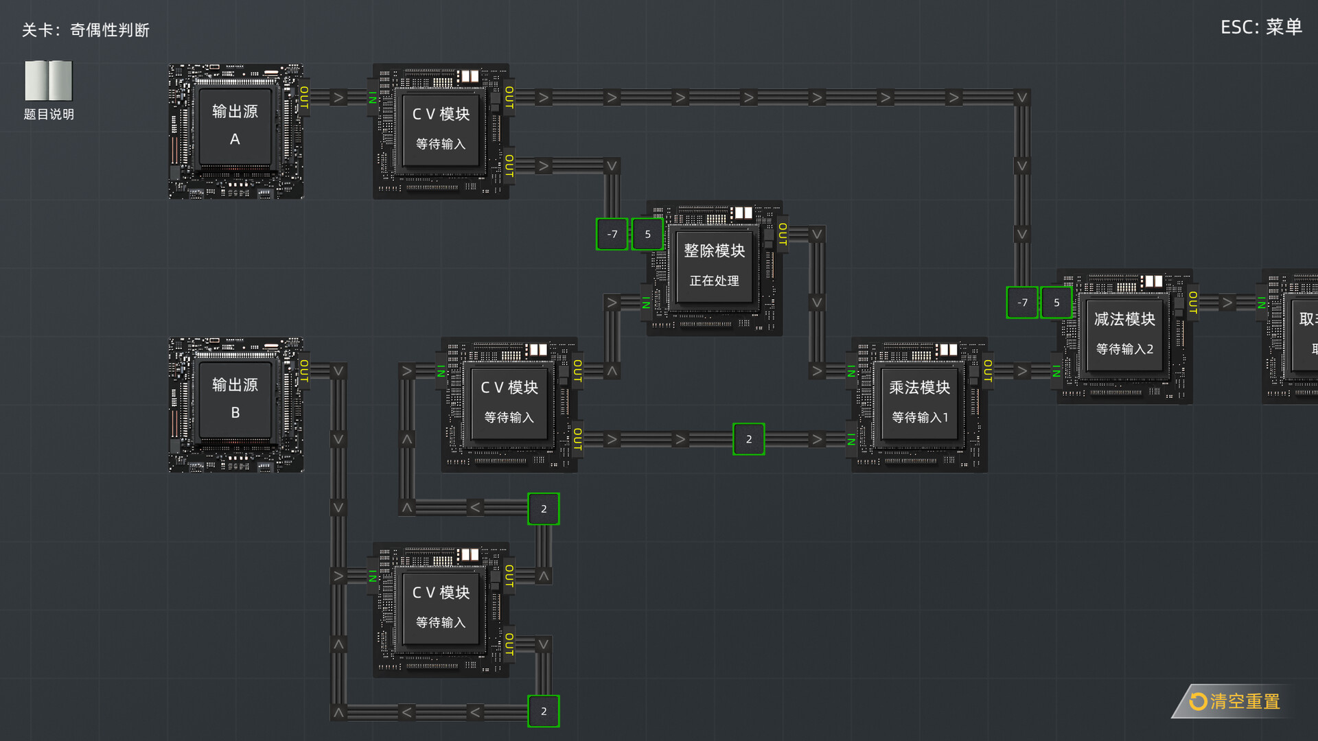This screenshot has width=1318, height=741.
Task: Click the green 5 token beside 减法模块
Action: tap(1056, 303)
